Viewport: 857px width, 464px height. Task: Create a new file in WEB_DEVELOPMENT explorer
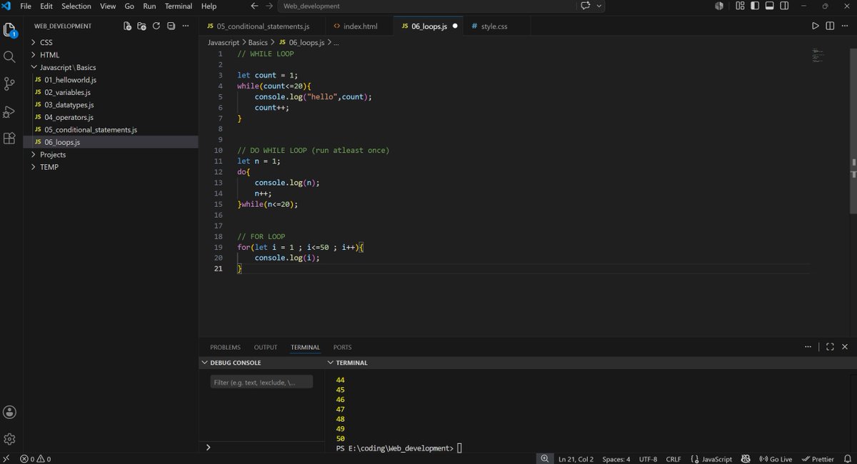tap(127, 26)
